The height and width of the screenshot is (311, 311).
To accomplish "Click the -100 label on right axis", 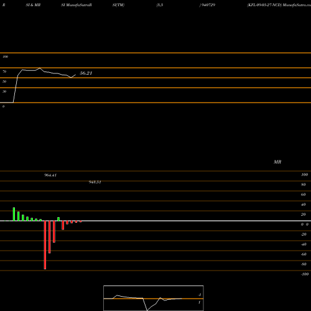I will click(x=305, y=274).
